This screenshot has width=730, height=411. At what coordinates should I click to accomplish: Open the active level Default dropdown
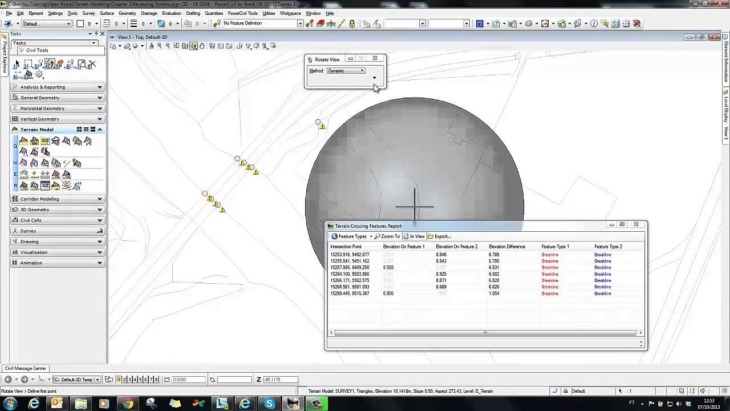coord(47,23)
